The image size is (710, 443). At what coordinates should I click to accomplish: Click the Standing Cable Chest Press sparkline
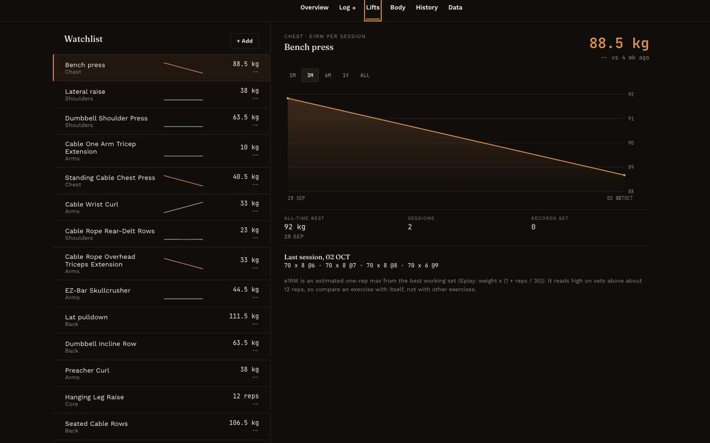[183, 181]
